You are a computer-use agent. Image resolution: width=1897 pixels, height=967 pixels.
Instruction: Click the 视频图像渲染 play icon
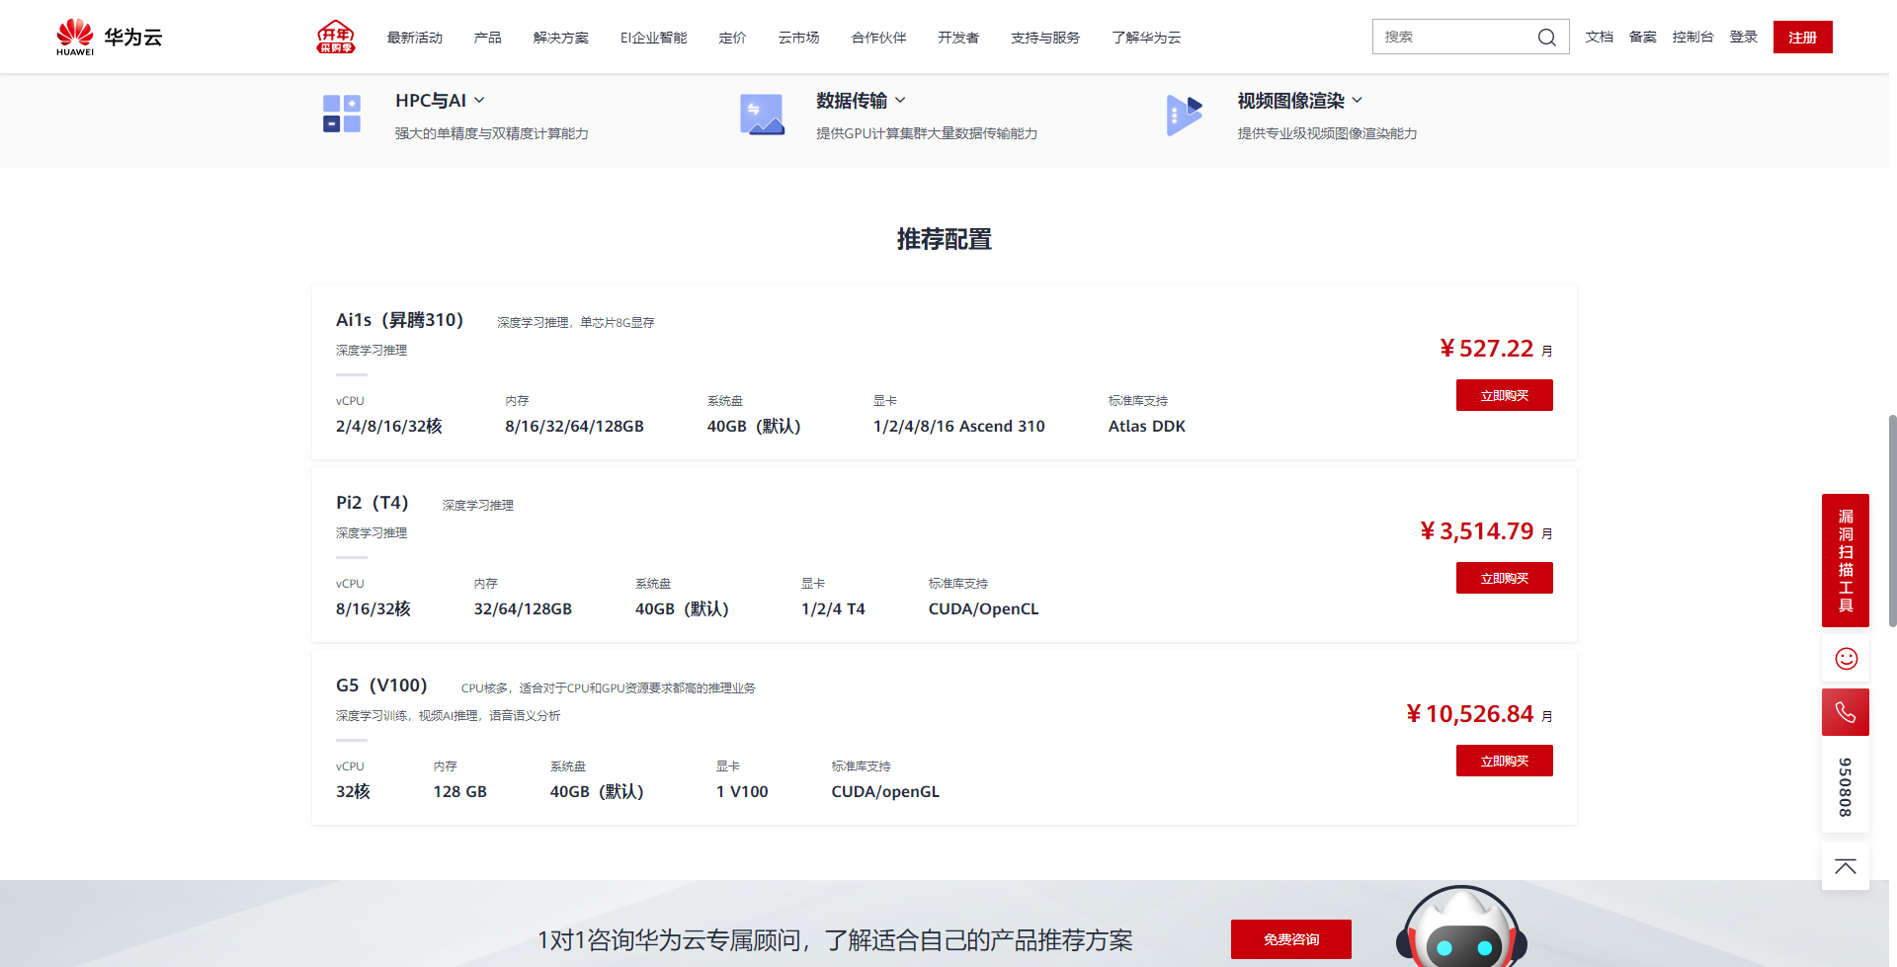[1184, 115]
